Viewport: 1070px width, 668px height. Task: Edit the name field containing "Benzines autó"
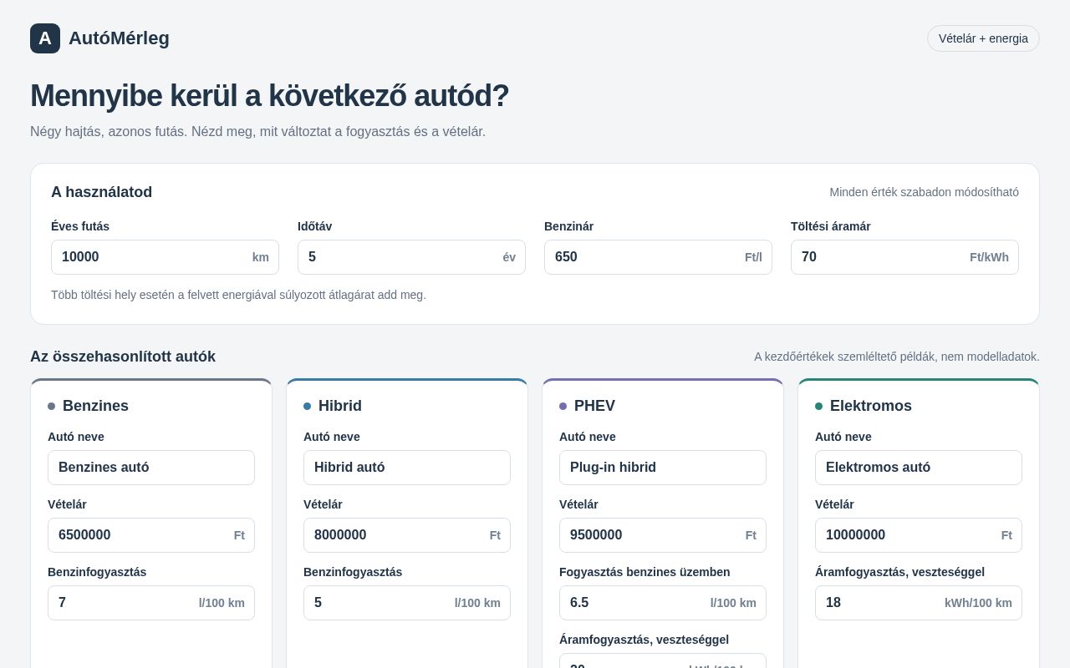[151, 468]
